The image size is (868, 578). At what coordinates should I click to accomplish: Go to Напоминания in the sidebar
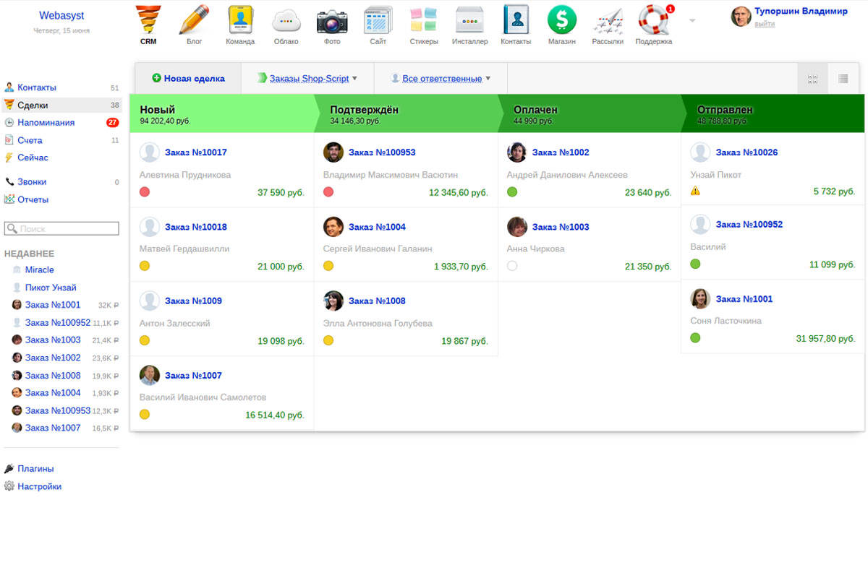[46, 123]
